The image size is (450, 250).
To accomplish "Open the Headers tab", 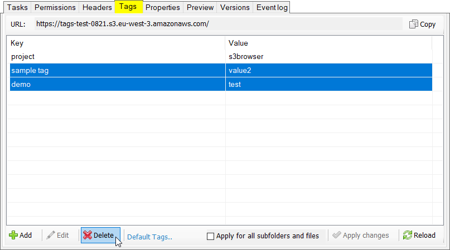I will point(97,7).
